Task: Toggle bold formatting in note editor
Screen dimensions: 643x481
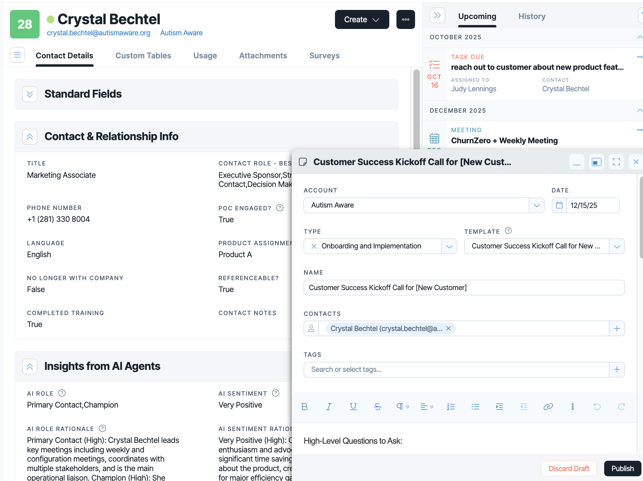Action: click(304, 406)
